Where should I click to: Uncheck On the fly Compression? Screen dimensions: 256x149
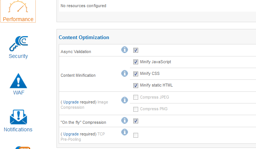136,121
